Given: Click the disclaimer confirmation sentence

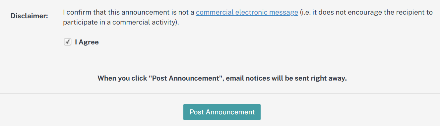Looking at the screenshot, I should pos(248,18).
